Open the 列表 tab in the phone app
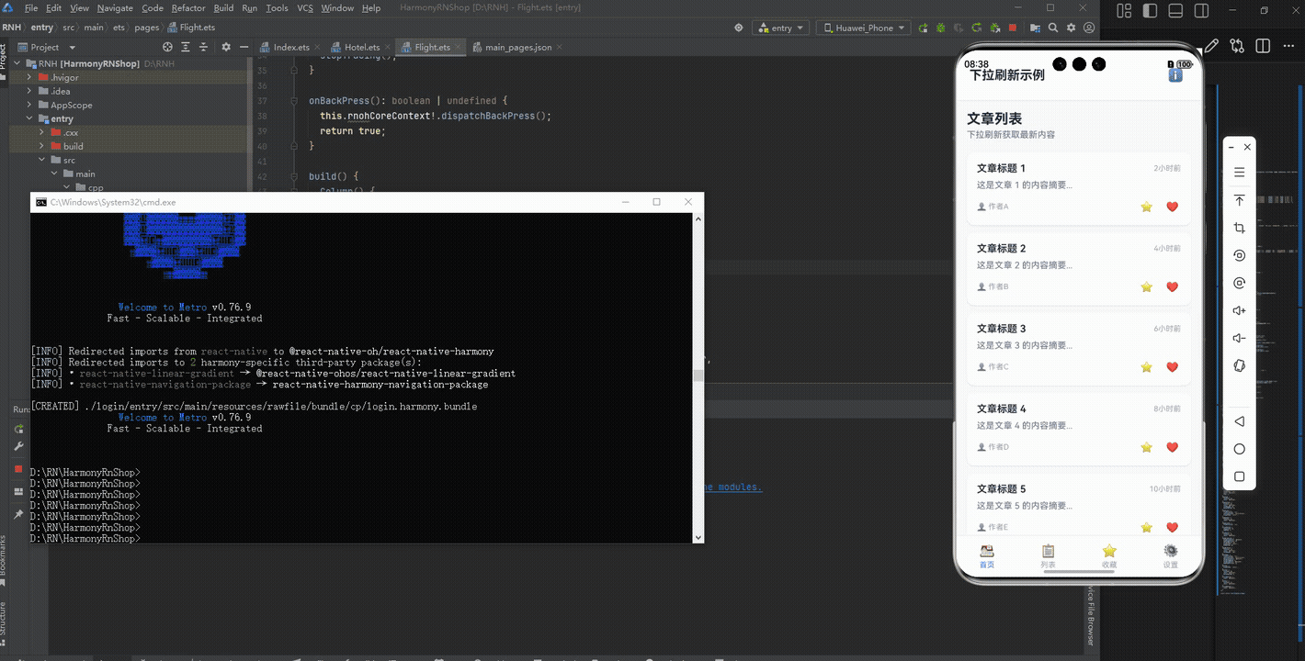The width and height of the screenshot is (1305, 661). (x=1048, y=556)
